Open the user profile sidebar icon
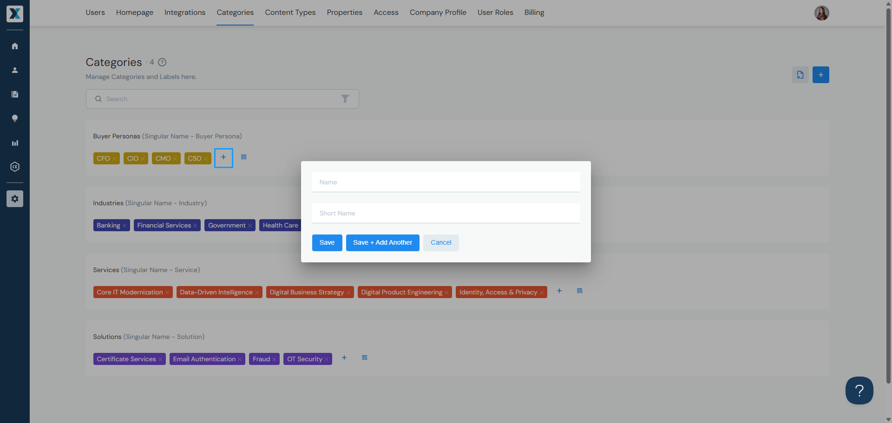 click(x=15, y=70)
